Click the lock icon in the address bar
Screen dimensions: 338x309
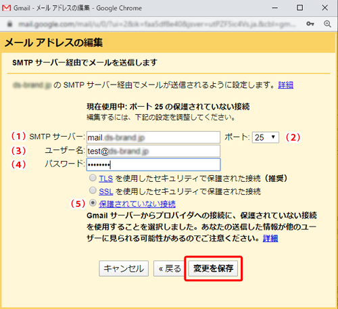tap(9, 24)
